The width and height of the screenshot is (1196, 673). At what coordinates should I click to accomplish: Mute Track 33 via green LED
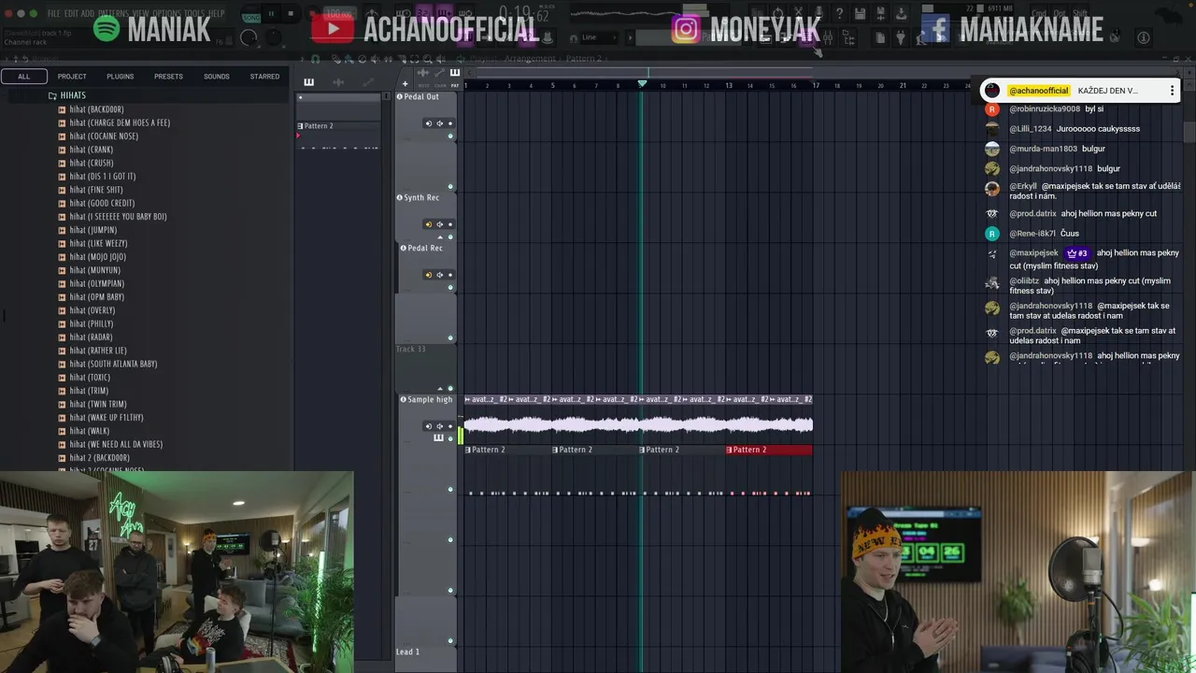tap(450, 388)
